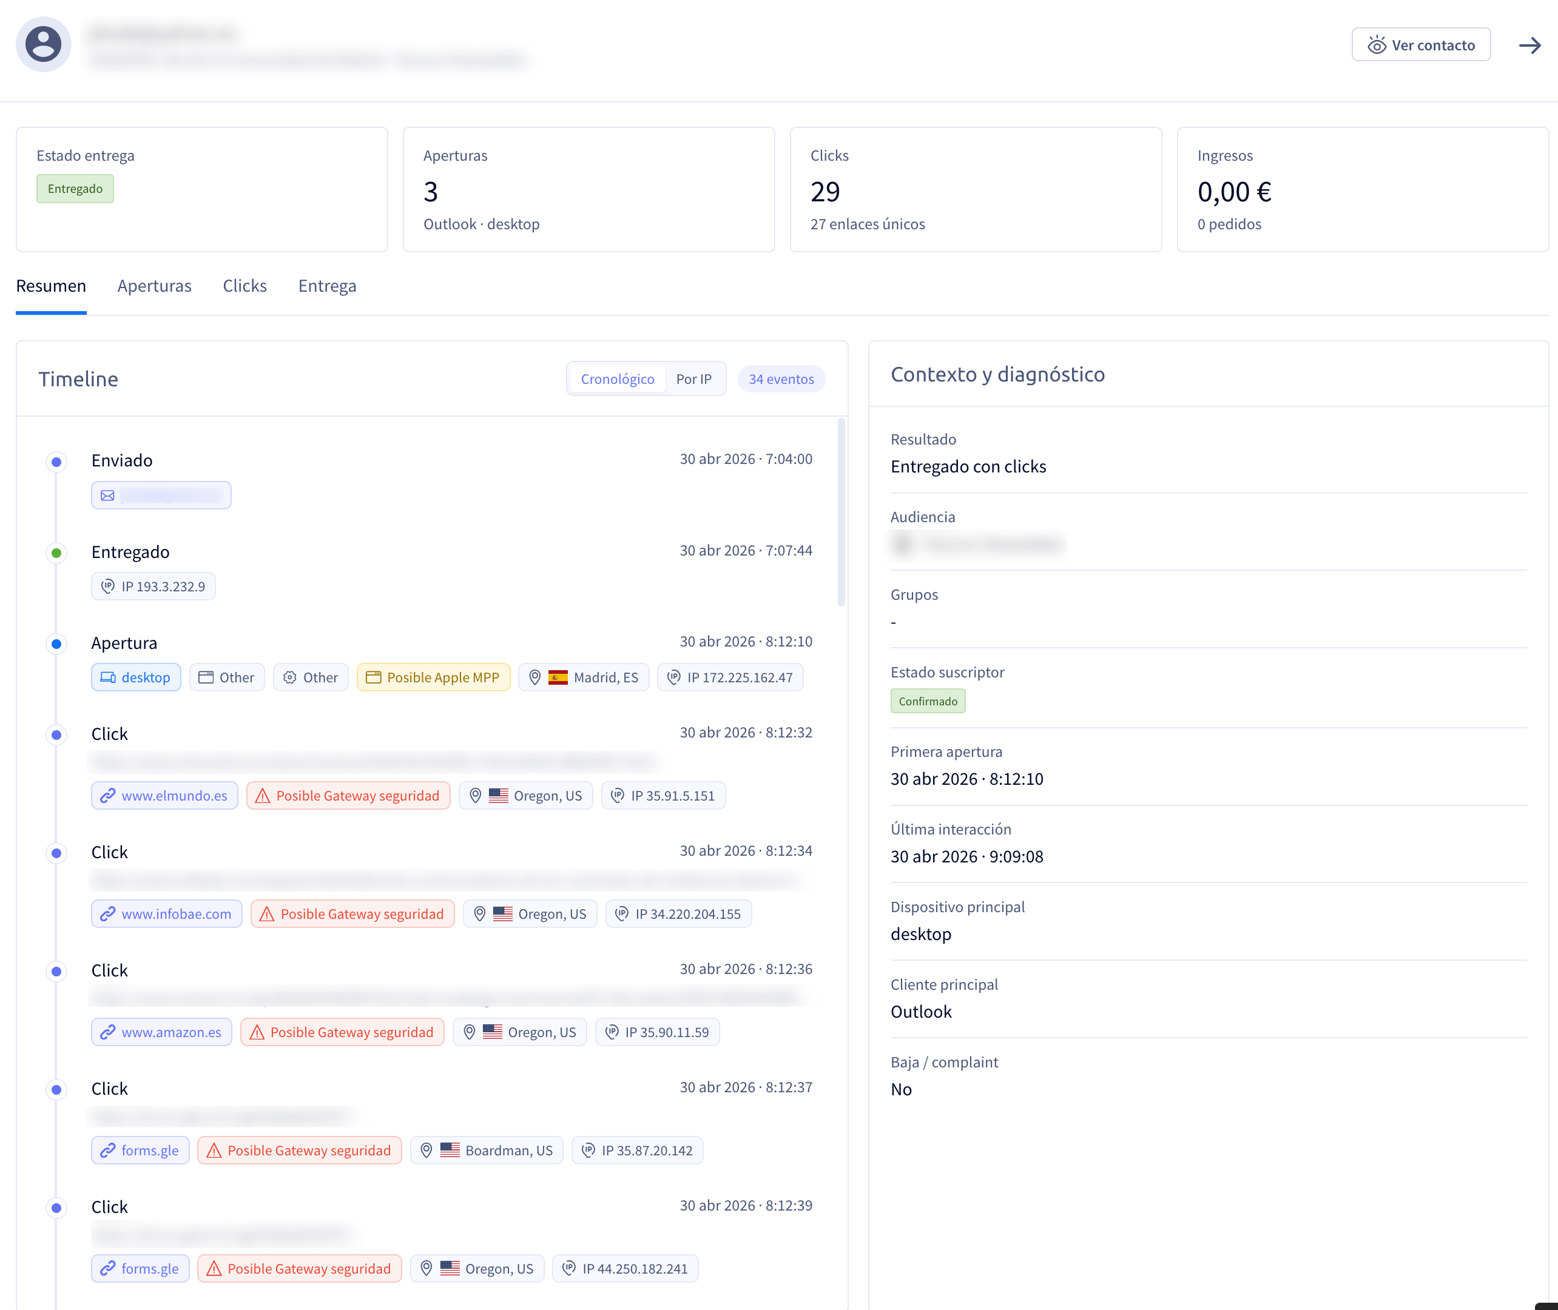Click the link icon beside www.infobae.com
Screen dimensions: 1558x1310
coord(108,914)
